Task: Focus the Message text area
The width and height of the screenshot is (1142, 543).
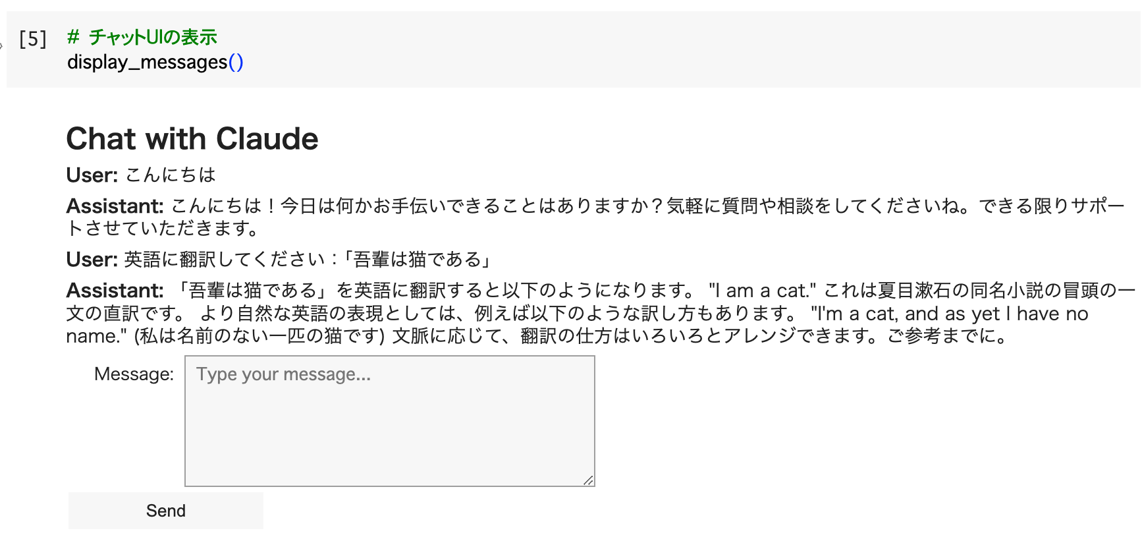Action: click(389, 421)
